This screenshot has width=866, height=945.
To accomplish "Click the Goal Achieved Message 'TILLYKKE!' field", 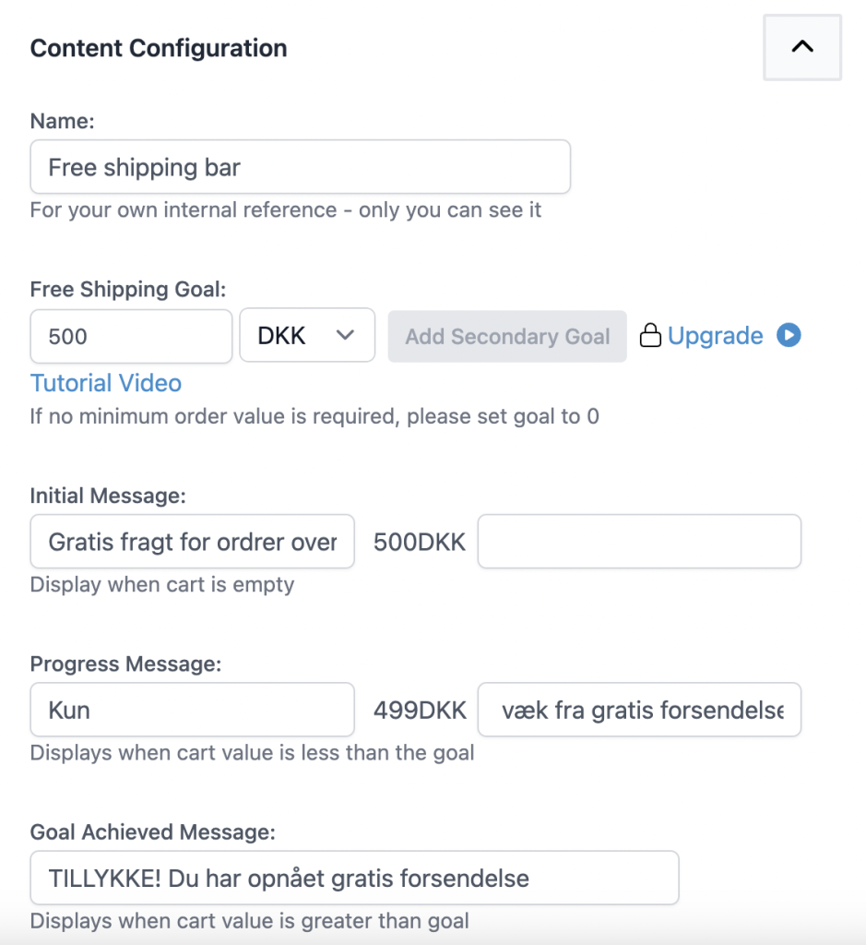I will click(x=355, y=878).
